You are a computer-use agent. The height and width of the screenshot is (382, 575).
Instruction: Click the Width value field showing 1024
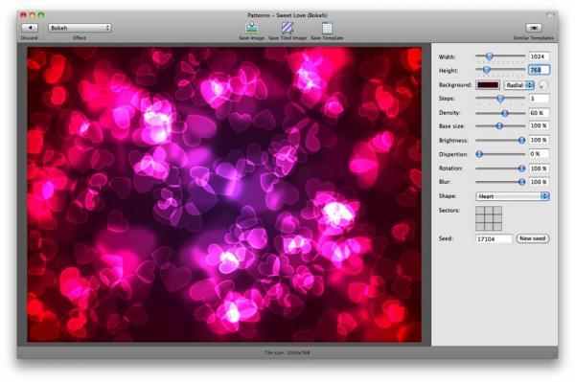click(x=539, y=56)
